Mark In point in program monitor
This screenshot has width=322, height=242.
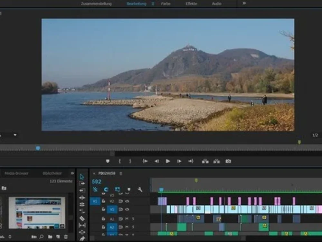click(119, 161)
